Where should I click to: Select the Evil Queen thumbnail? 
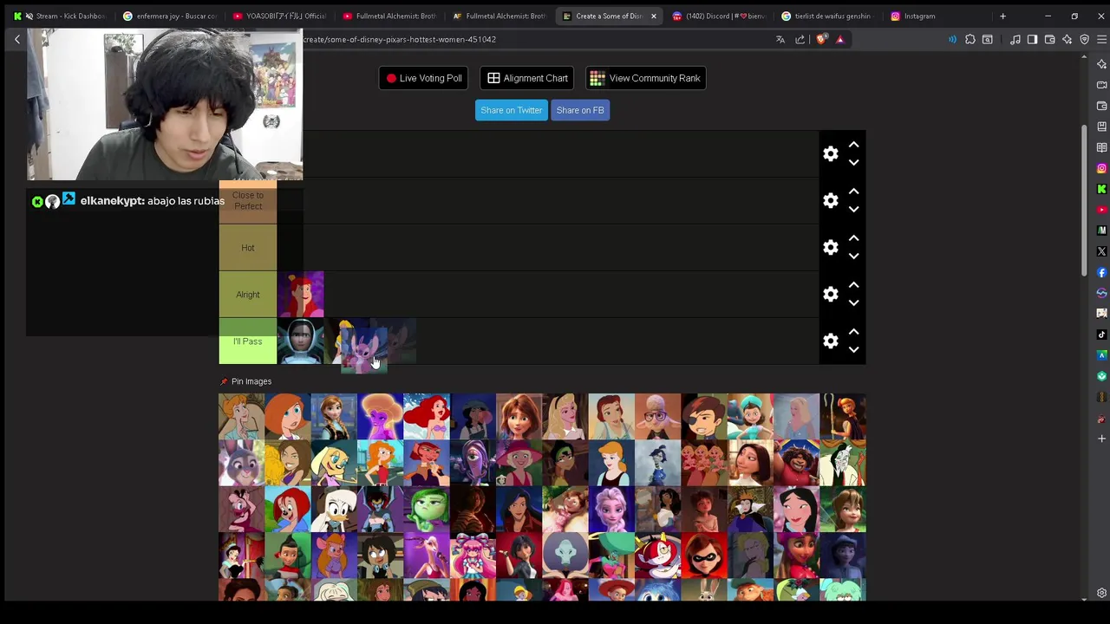point(750,510)
